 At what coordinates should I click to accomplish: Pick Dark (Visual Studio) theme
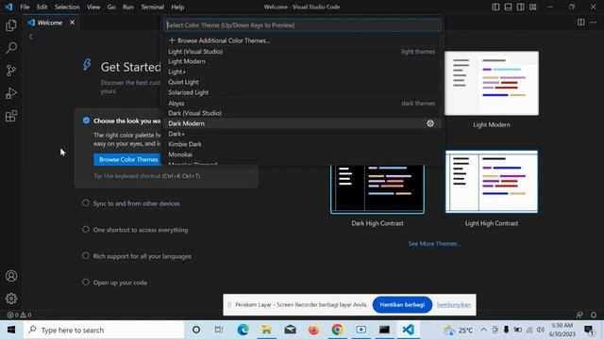(302, 113)
